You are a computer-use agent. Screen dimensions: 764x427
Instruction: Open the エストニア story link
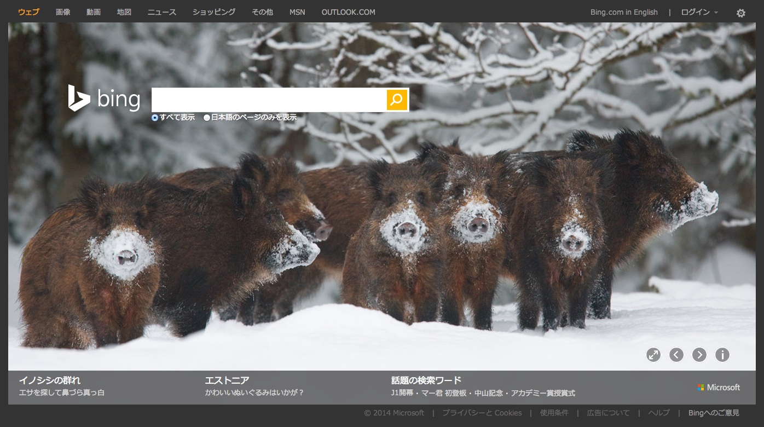[x=227, y=380]
